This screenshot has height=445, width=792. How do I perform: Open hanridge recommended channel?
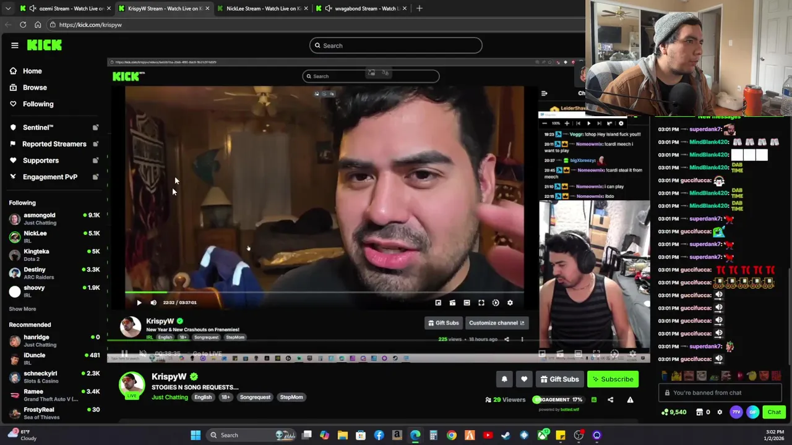(54, 341)
